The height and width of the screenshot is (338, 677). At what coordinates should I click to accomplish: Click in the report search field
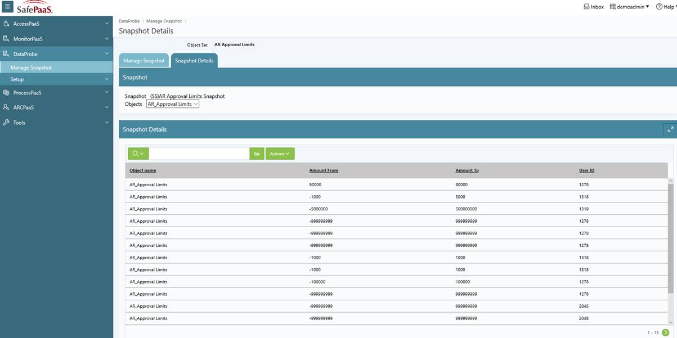tap(199, 154)
